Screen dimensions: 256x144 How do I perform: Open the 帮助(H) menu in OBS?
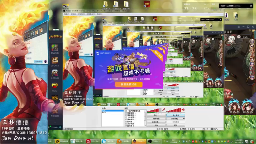tap(100, 14)
